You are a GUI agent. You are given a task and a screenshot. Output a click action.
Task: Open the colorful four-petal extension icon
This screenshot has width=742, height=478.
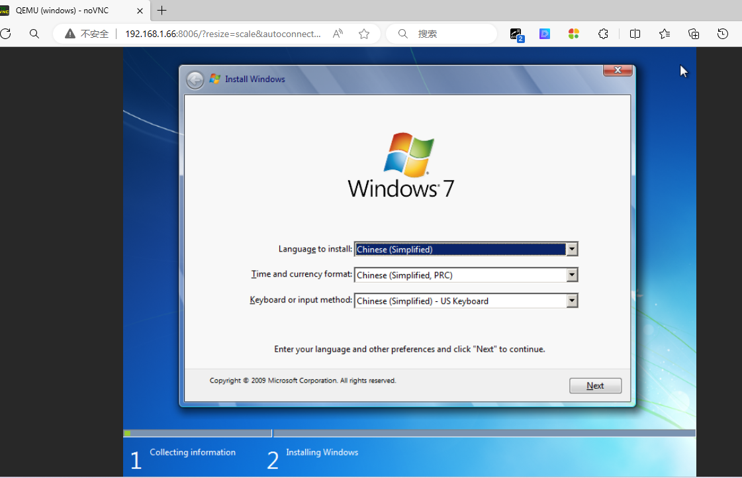[x=573, y=34]
